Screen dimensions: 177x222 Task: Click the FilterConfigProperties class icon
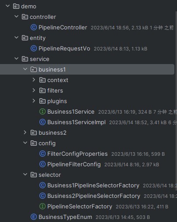(42, 154)
